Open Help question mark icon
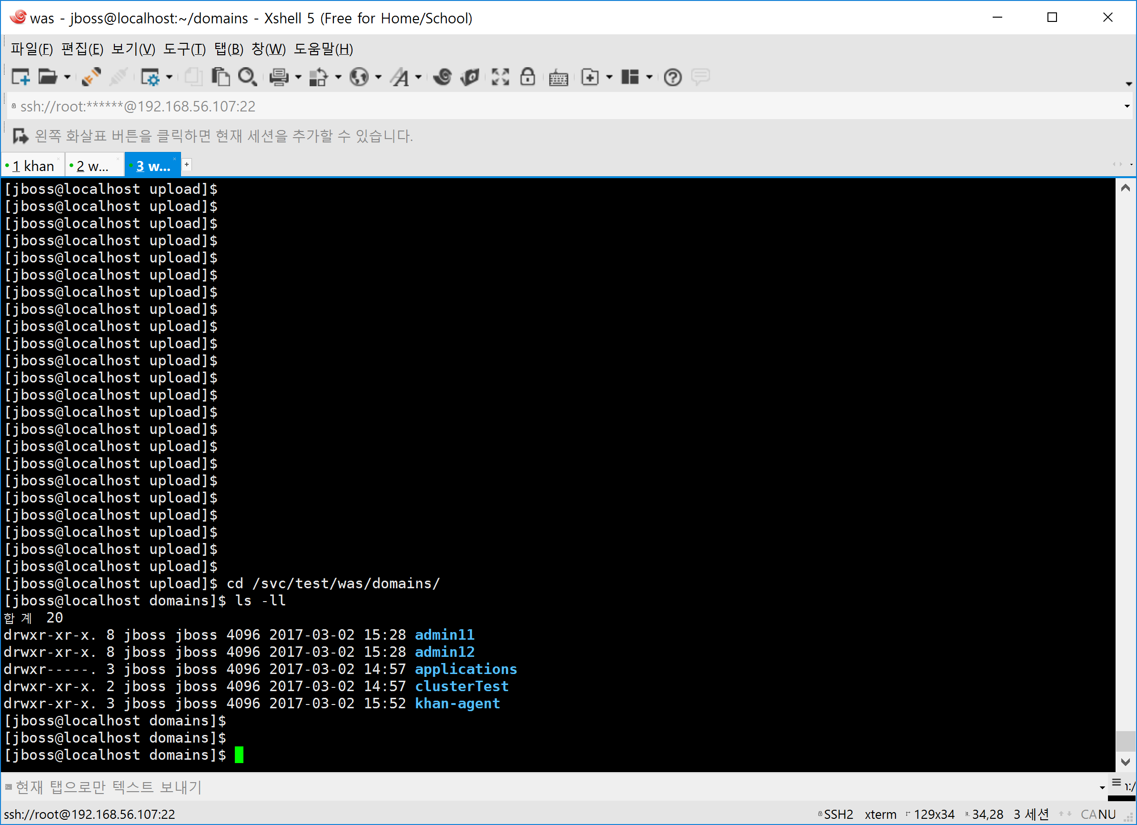 (x=672, y=77)
